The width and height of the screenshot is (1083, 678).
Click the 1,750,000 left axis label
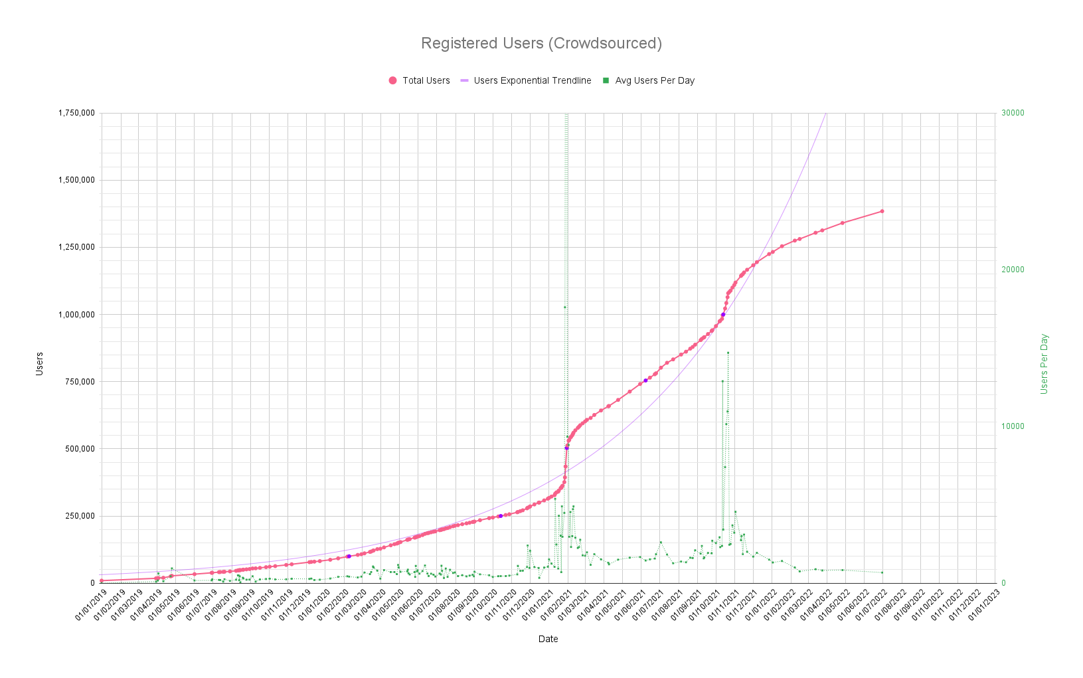tap(76, 113)
